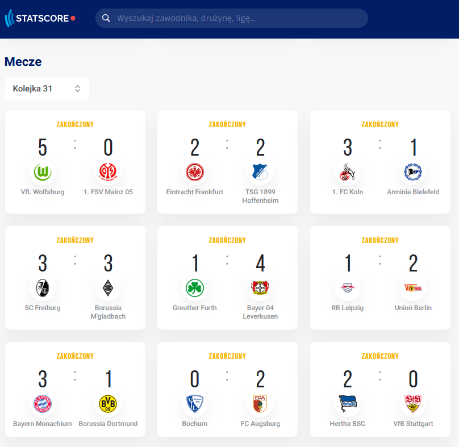Screen dimensions: 459x447
Task: Select the SC Freiburg crest
Action: tap(43, 288)
